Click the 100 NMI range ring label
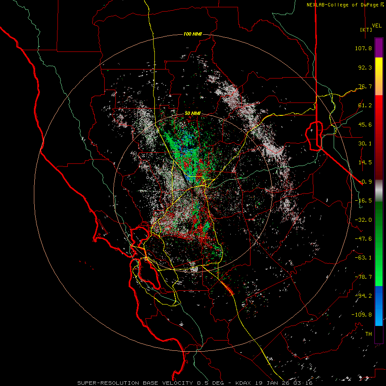Viewport: 386px width, 386px height. (193, 34)
